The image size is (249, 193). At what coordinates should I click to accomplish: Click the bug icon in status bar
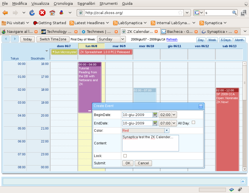click(x=240, y=190)
